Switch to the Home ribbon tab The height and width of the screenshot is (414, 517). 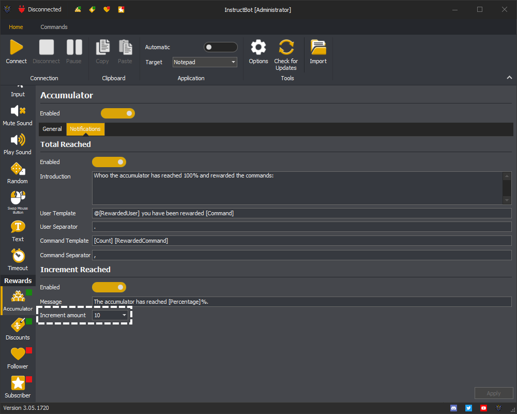click(x=16, y=27)
